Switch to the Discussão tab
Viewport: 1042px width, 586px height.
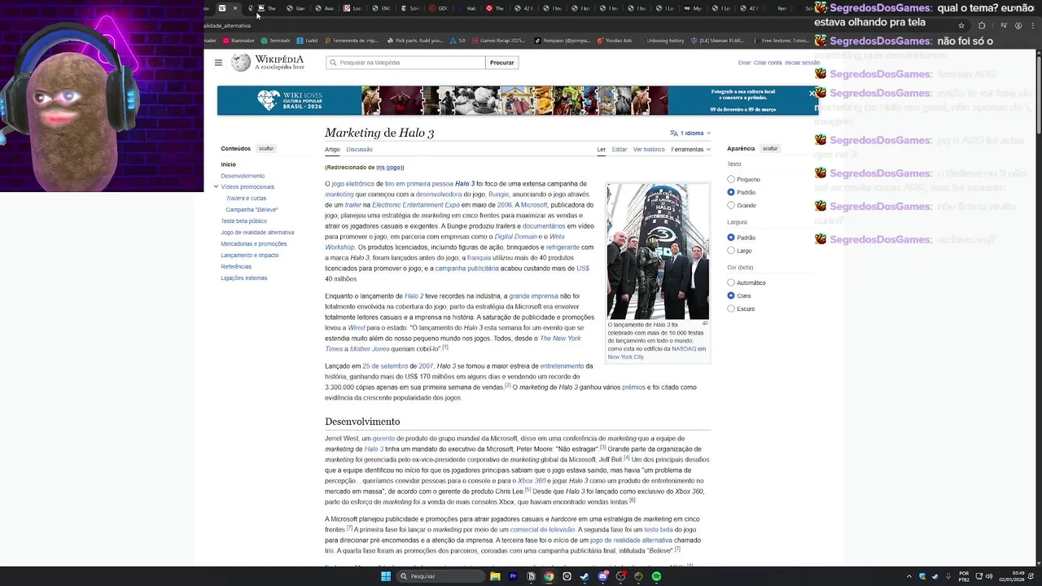click(359, 150)
